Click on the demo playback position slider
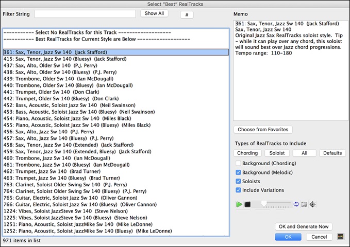This screenshot has height=247, width=350. coord(272,204)
